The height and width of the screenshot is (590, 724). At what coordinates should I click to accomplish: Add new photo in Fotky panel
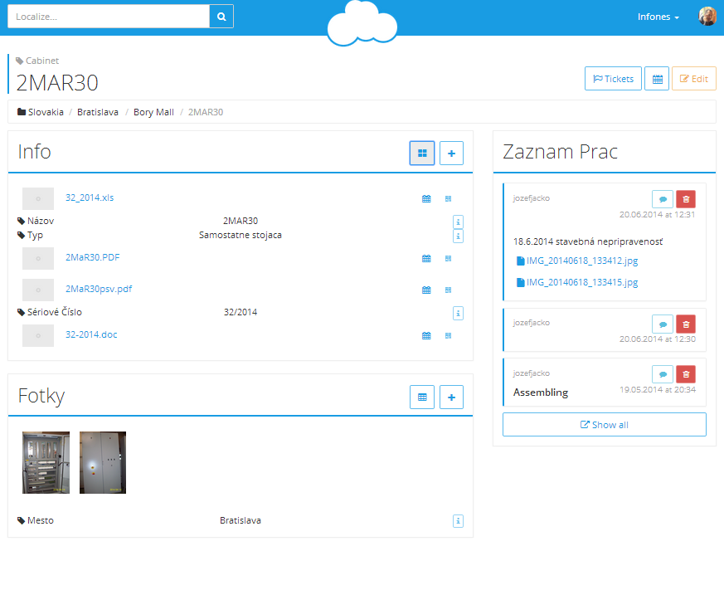click(451, 397)
